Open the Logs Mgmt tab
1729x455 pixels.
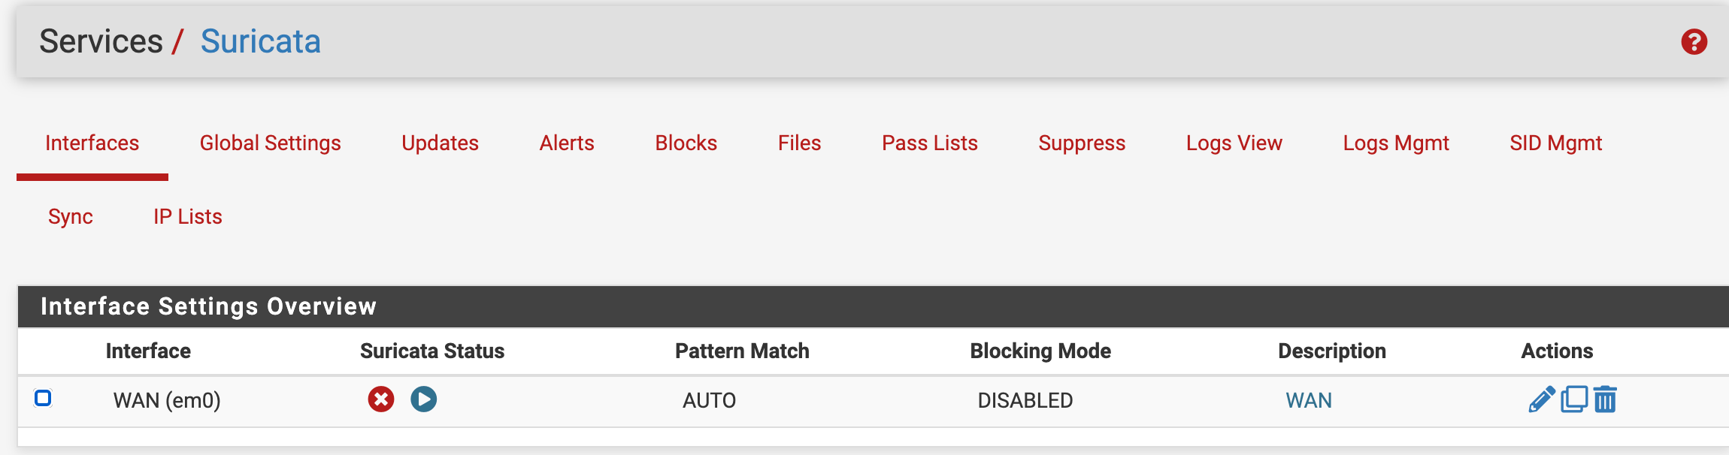click(1396, 143)
